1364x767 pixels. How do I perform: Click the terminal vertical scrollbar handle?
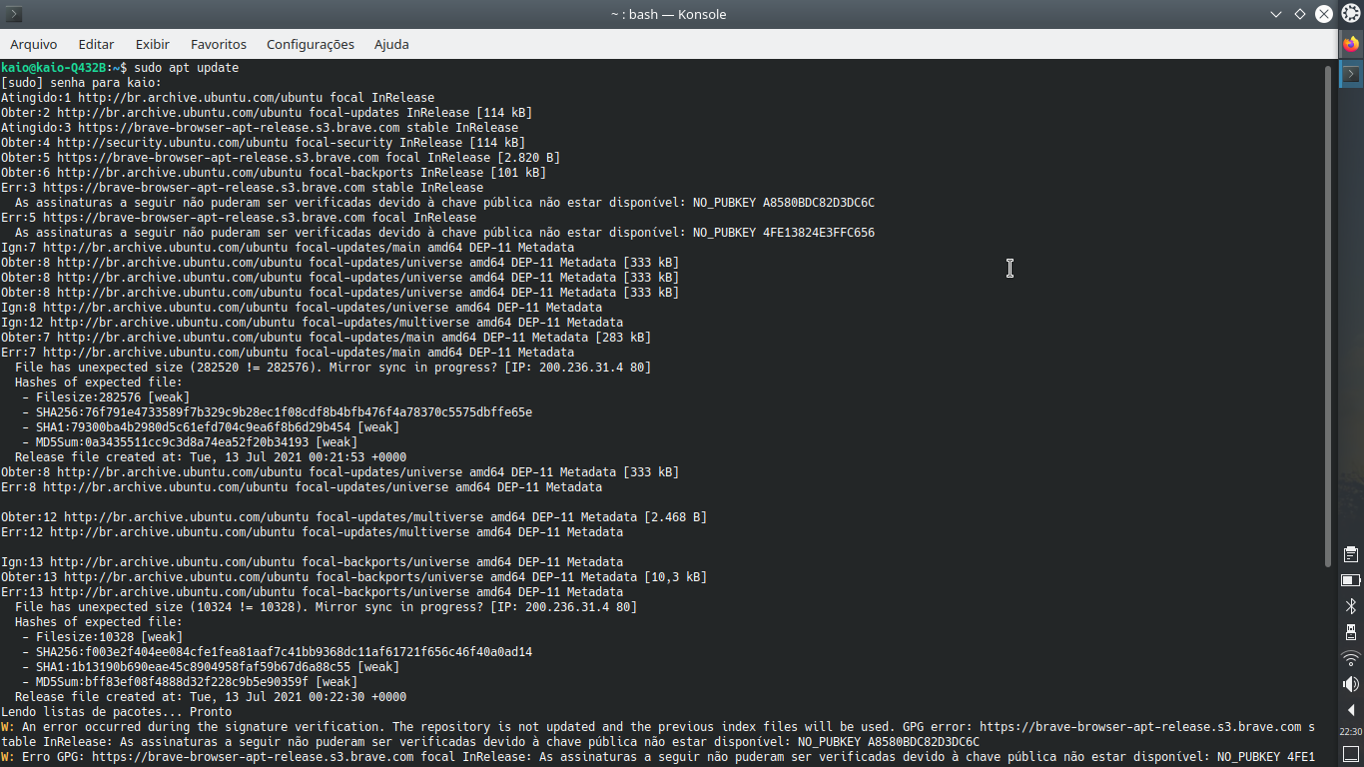pos(1328,315)
